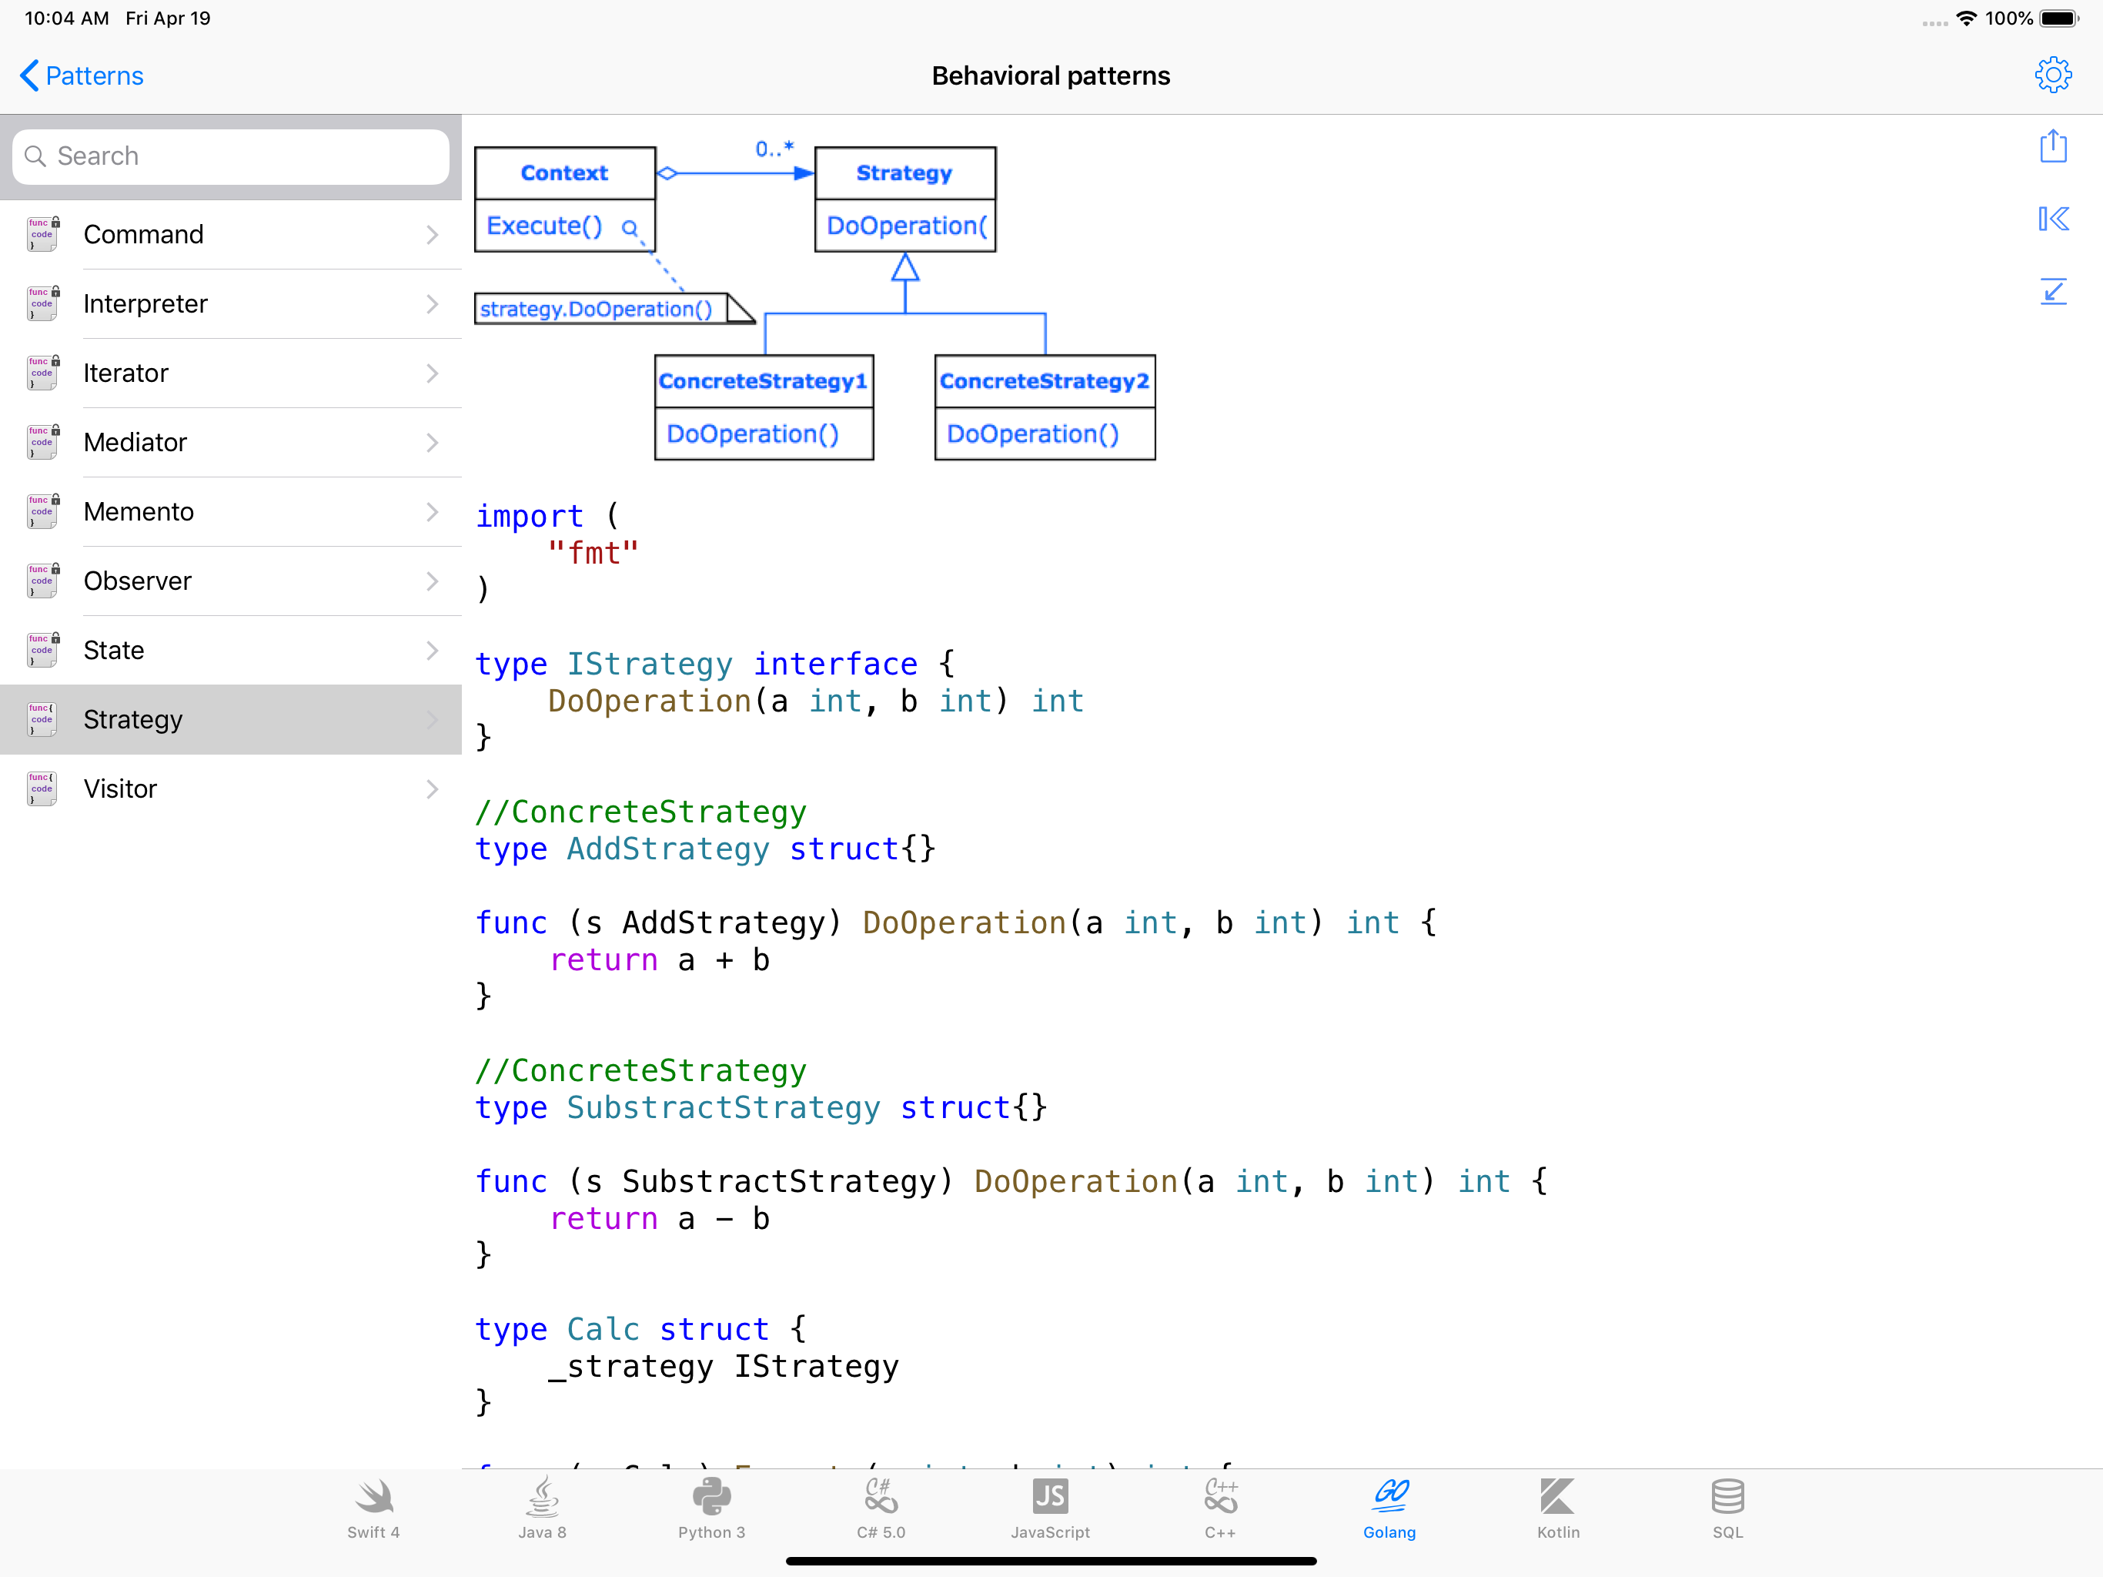The height and width of the screenshot is (1577, 2103).
Task: Expand the Visitor pattern chevron
Action: [433, 788]
